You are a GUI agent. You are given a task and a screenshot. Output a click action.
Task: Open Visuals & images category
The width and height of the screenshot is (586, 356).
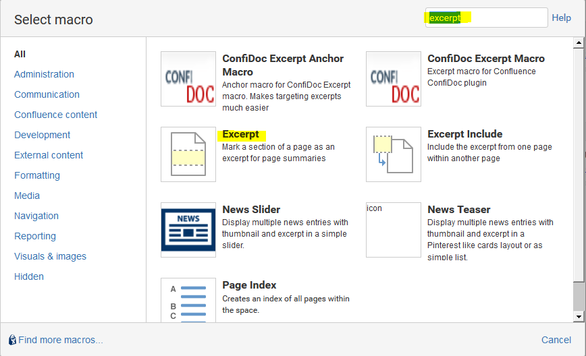coord(50,256)
